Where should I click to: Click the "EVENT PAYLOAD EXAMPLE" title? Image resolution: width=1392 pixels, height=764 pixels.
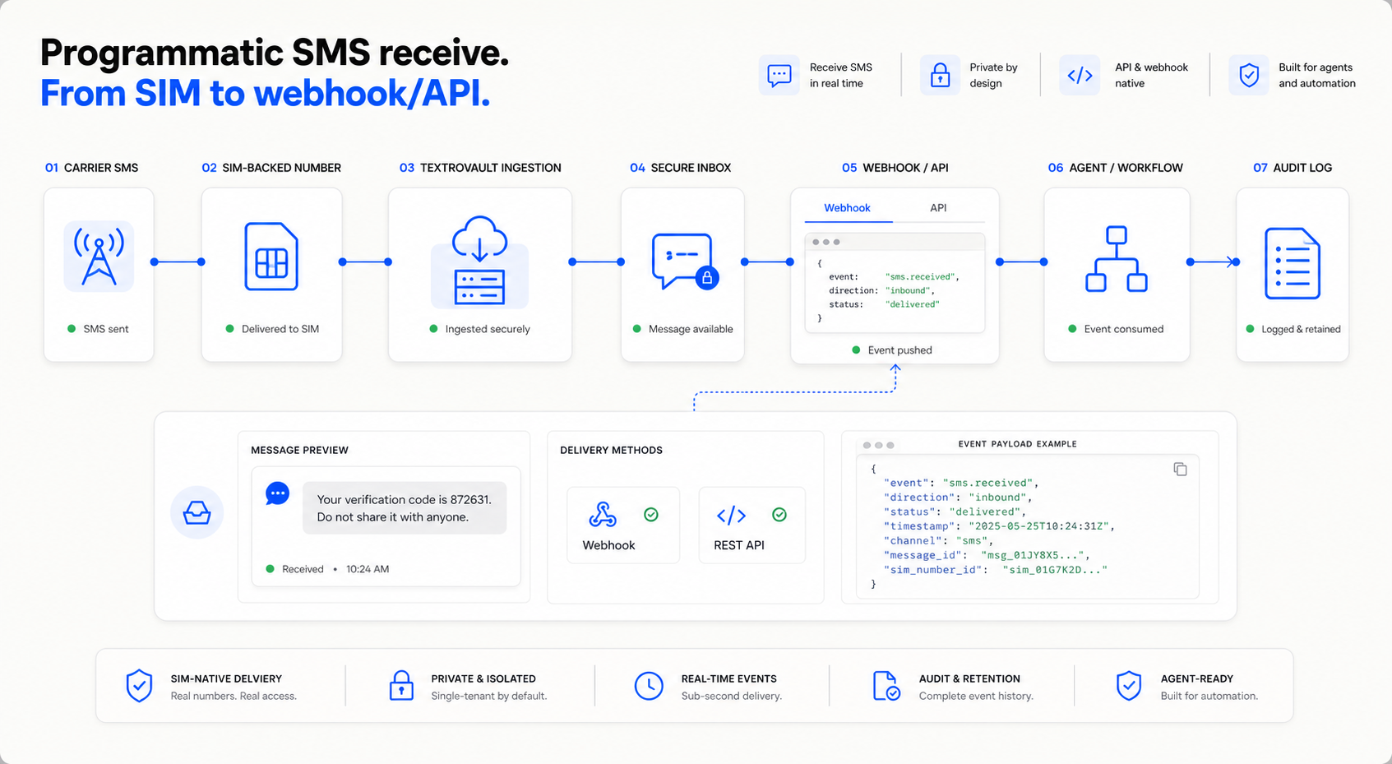pyautogui.click(x=1017, y=444)
